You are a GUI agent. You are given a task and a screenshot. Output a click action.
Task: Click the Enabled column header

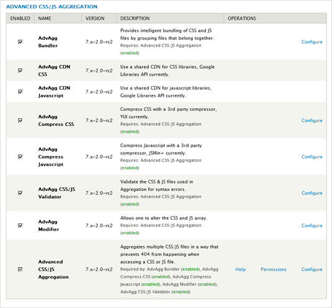20,19
